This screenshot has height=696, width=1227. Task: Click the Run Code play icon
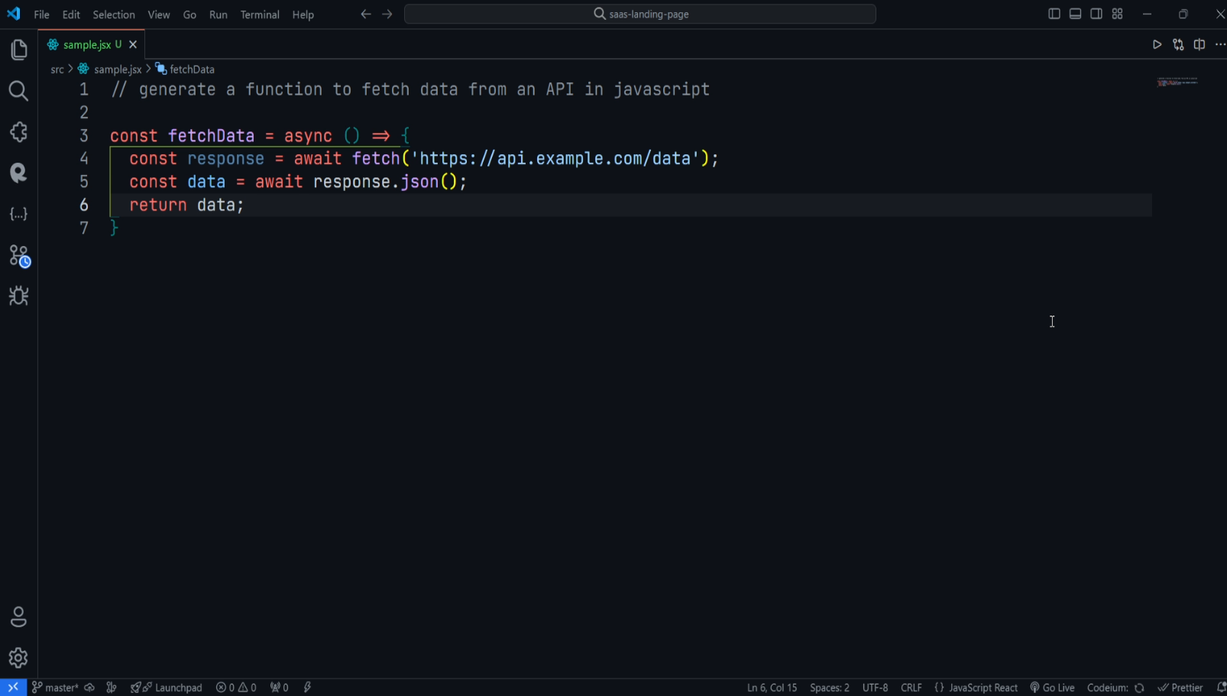pos(1157,45)
